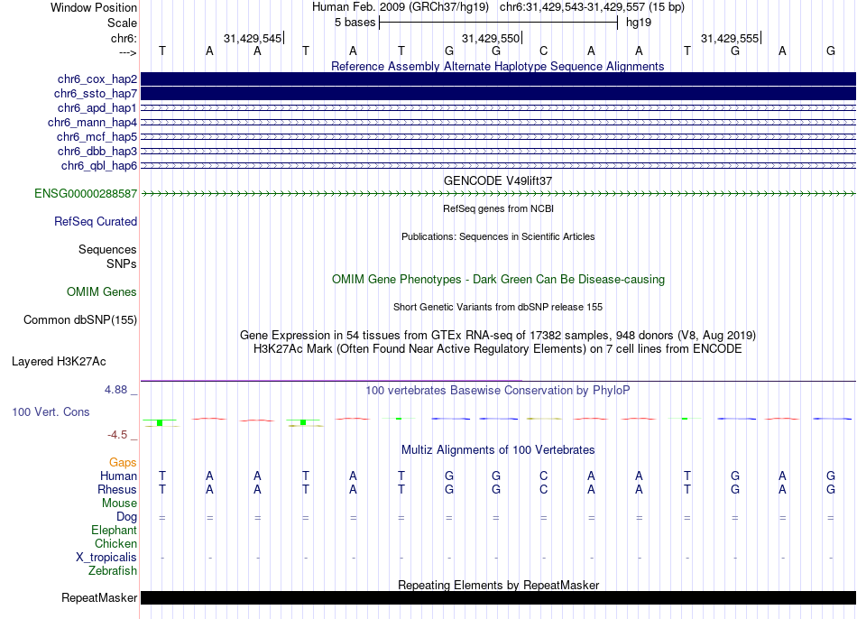Screen dimensions: 857x619
Task: Click the C base in the Rhesus row
Action: click(543, 489)
